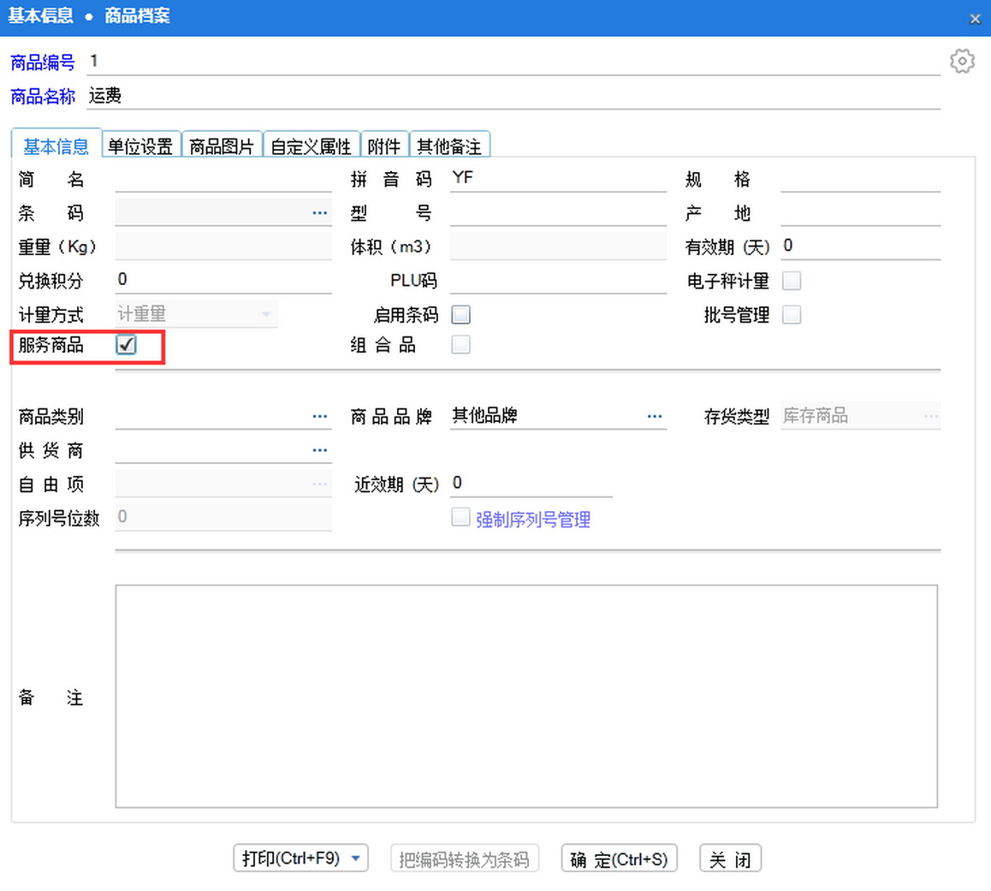The height and width of the screenshot is (891, 991).
Task: Click the 条码 field ellipsis button
Action: pyautogui.click(x=319, y=213)
